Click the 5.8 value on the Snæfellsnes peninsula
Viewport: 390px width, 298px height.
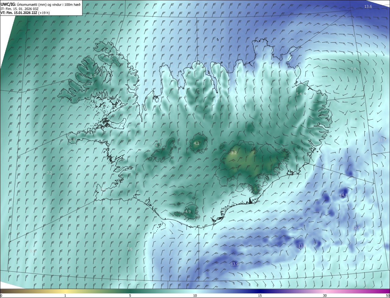[72, 140]
